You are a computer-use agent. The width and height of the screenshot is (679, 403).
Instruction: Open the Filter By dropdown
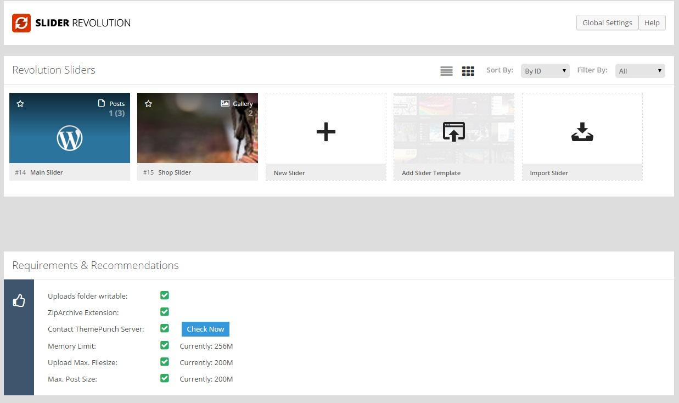(x=640, y=71)
